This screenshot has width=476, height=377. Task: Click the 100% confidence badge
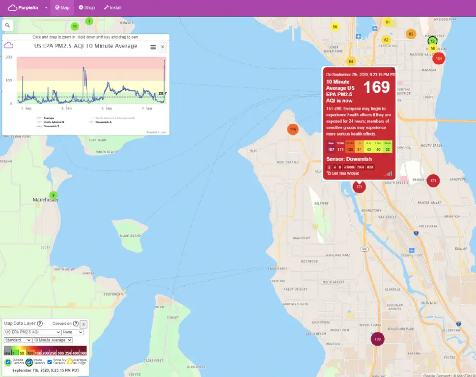pos(349,167)
